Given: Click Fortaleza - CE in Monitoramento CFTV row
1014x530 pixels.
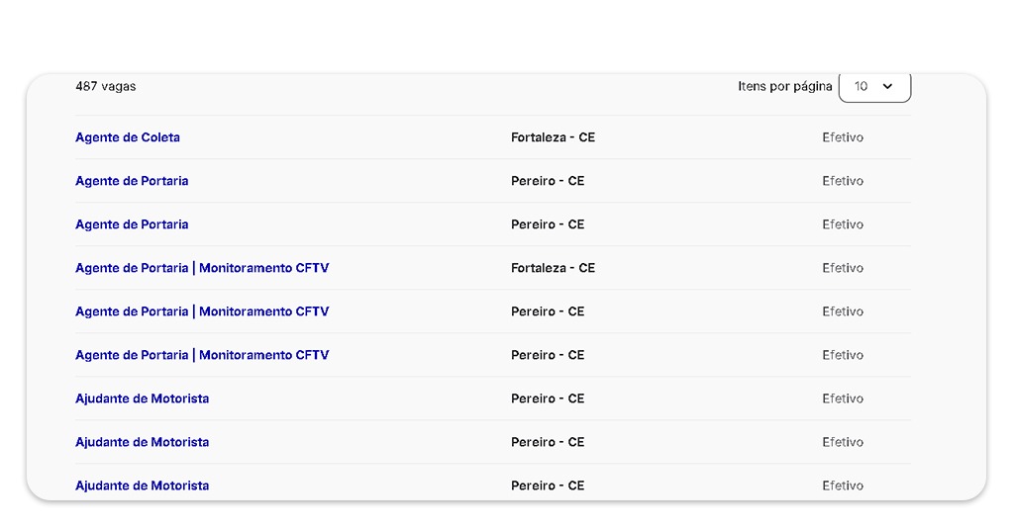Looking at the screenshot, I should (x=553, y=268).
